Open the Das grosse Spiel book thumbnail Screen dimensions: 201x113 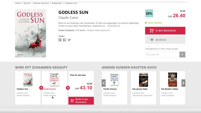tap(143, 80)
